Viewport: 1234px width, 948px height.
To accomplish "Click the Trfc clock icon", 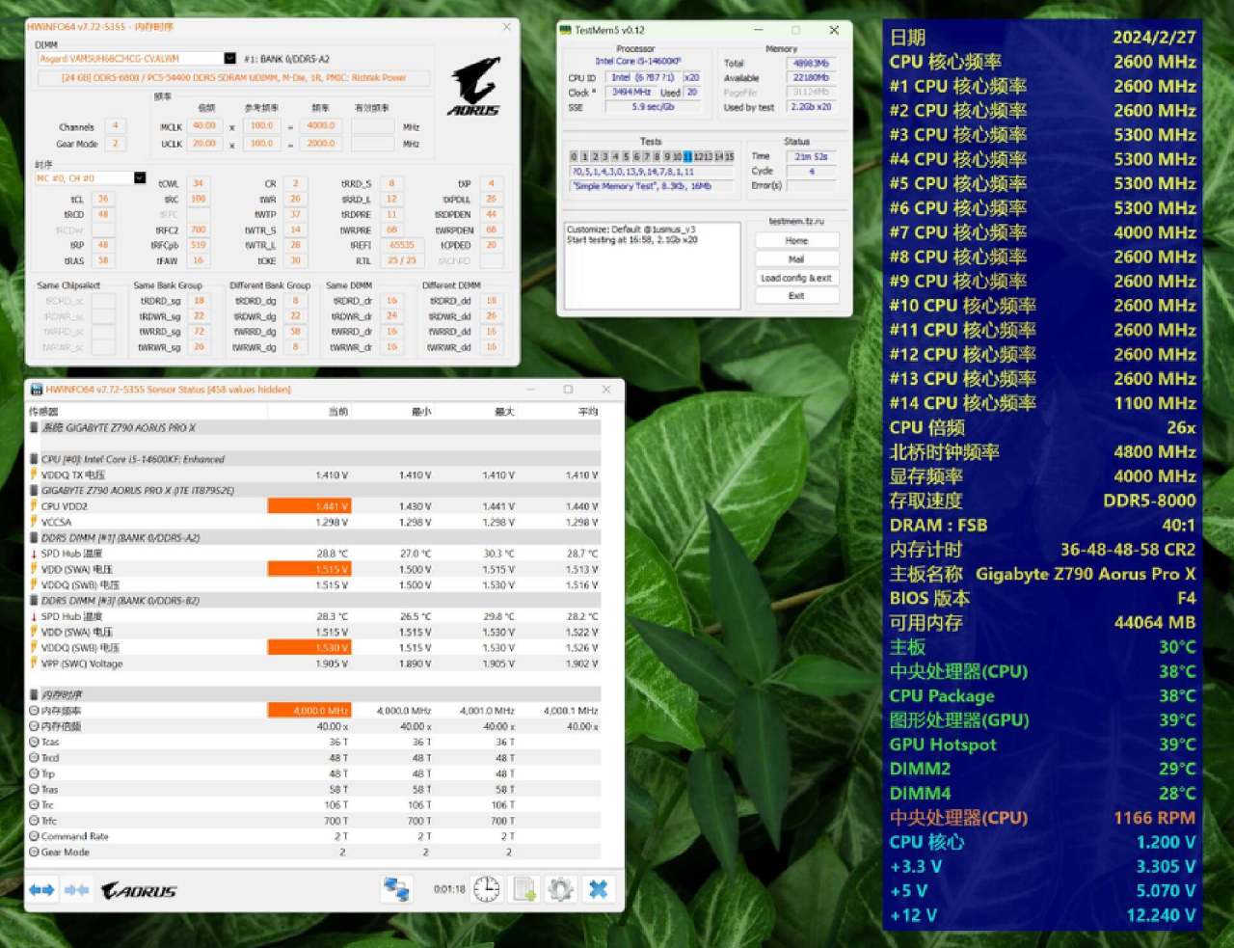I will pyautogui.click(x=34, y=821).
